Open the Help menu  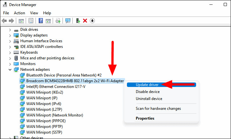[47, 13]
